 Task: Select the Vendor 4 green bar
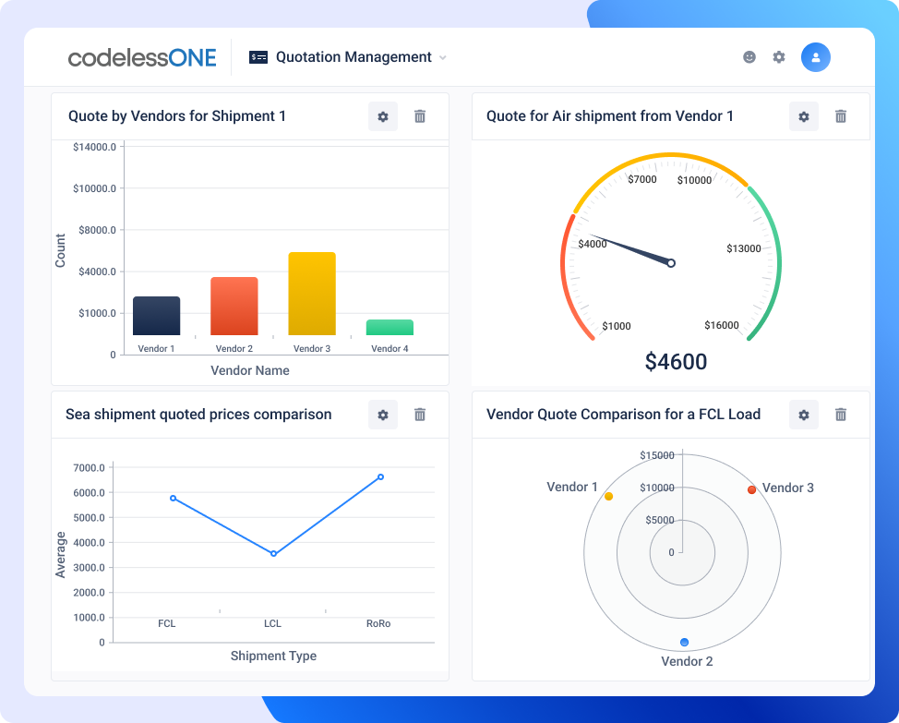pos(390,328)
